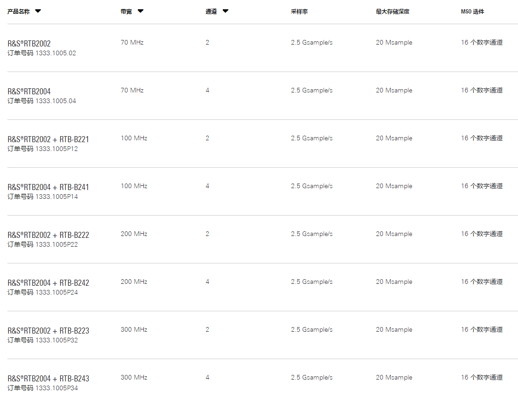Expand the 通道 column filter arrow

225,11
